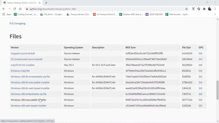Open EA_demo Google bookmark

pyautogui.click(x=52, y=14)
